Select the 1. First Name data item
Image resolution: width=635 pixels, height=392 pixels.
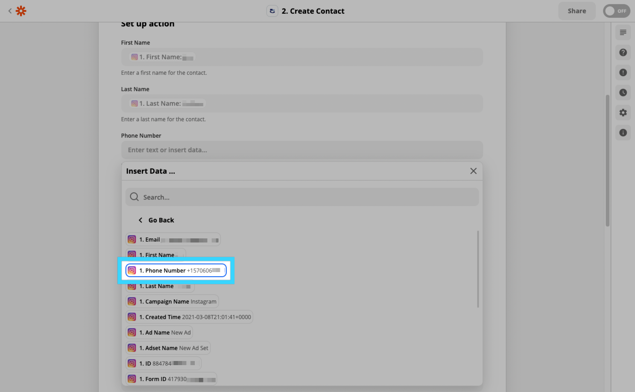[156, 254]
